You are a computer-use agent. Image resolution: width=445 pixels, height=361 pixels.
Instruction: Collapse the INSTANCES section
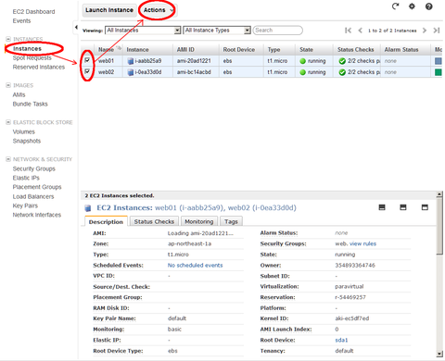pyautogui.click(x=8, y=39)
